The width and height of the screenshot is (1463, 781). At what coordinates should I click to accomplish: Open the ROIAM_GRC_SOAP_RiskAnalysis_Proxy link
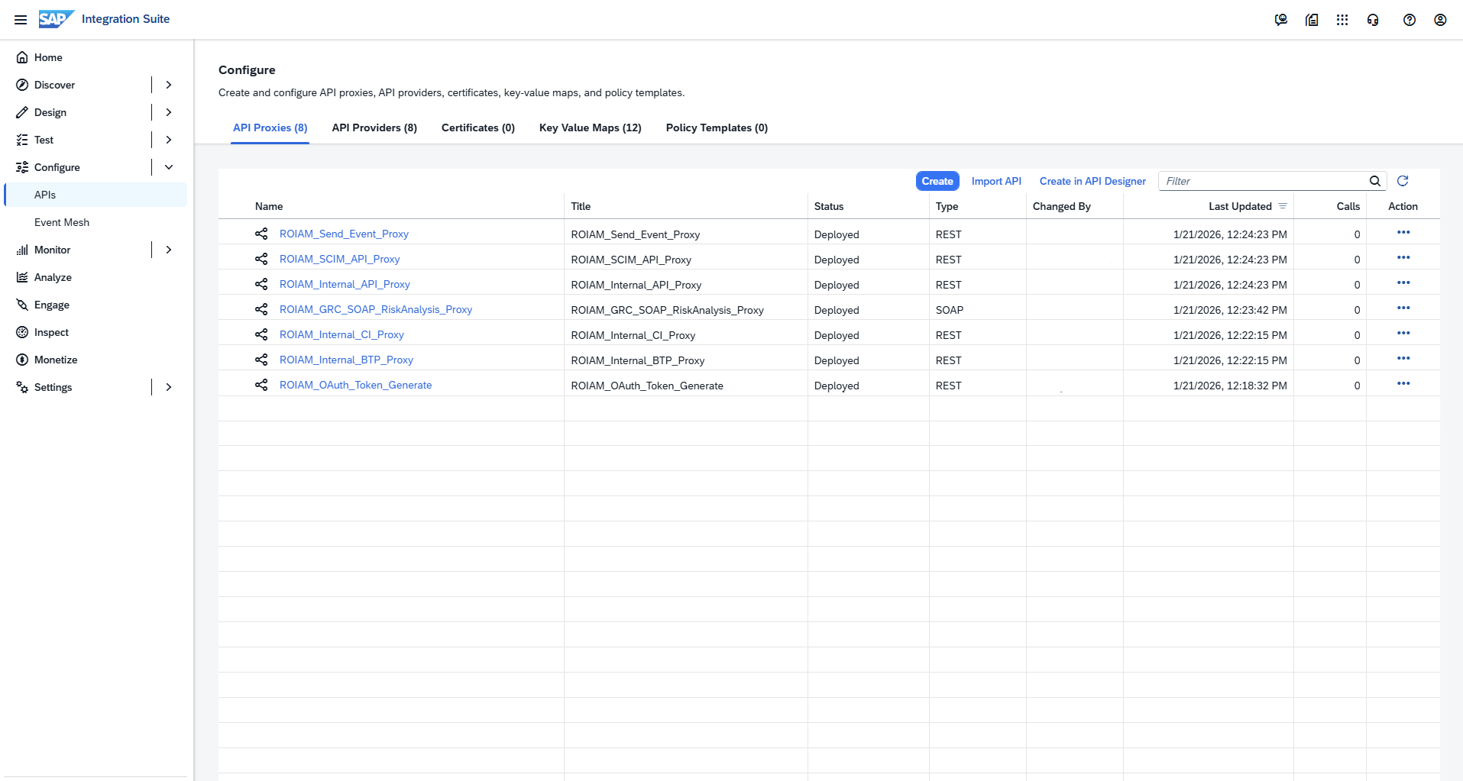tap(375, 309)
